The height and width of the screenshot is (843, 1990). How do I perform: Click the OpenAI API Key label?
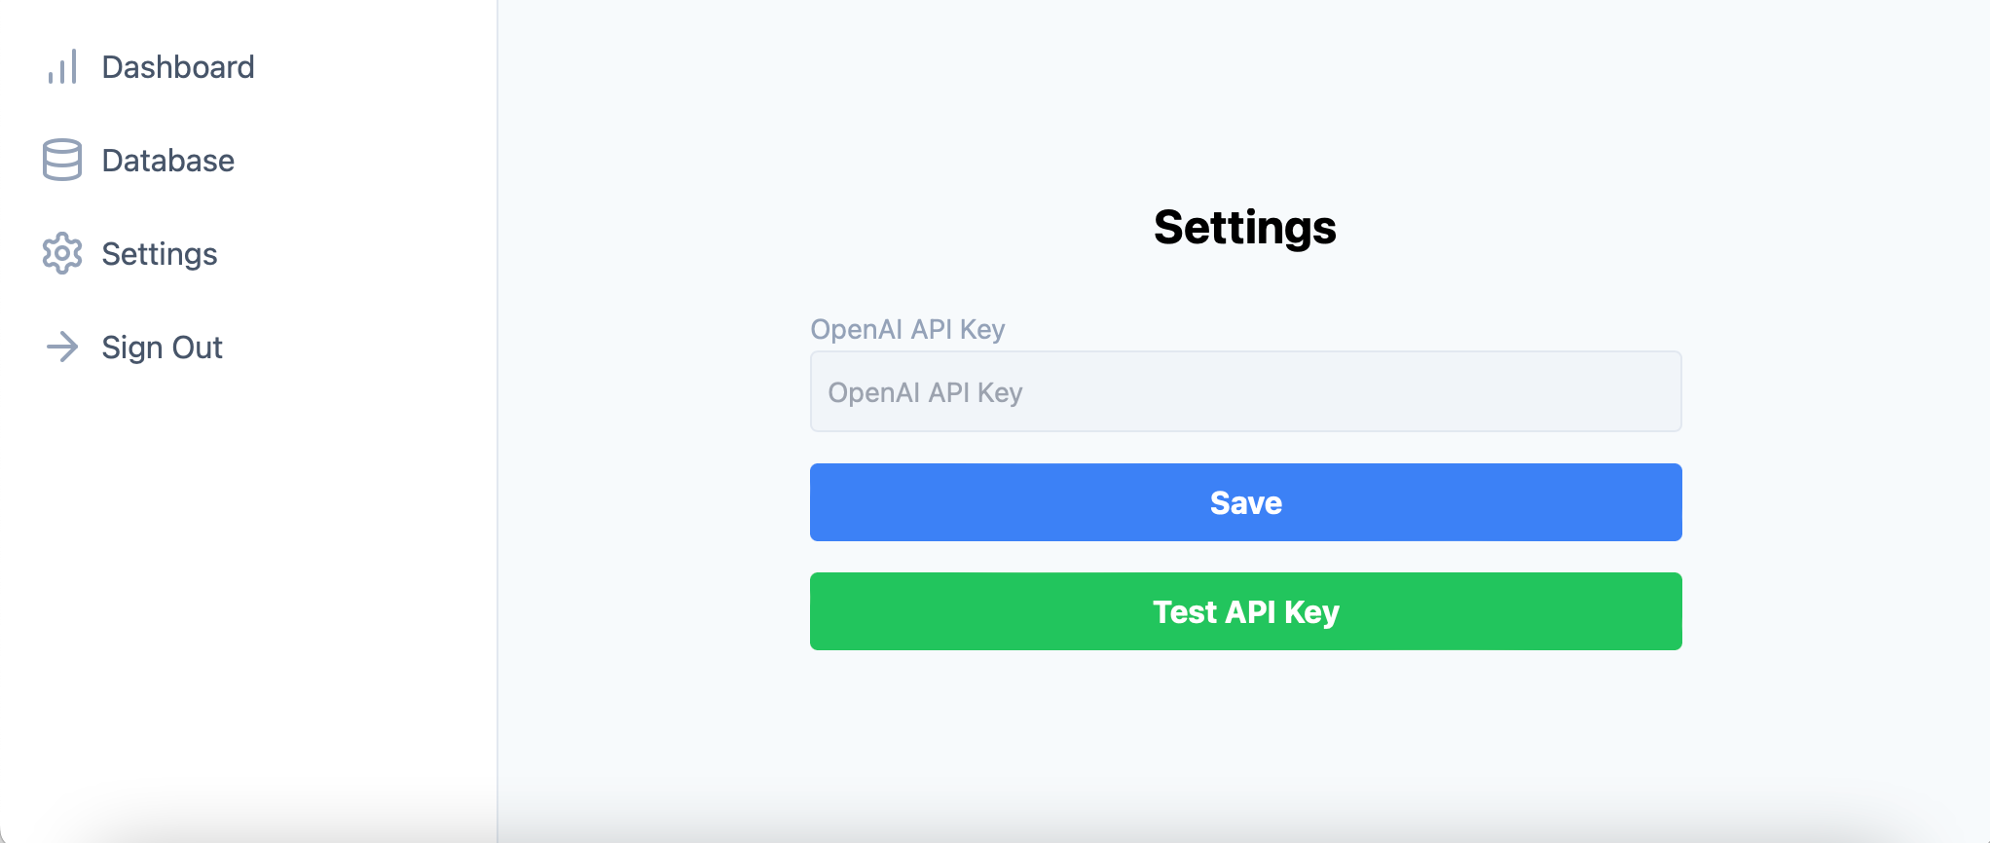point(908,330)
